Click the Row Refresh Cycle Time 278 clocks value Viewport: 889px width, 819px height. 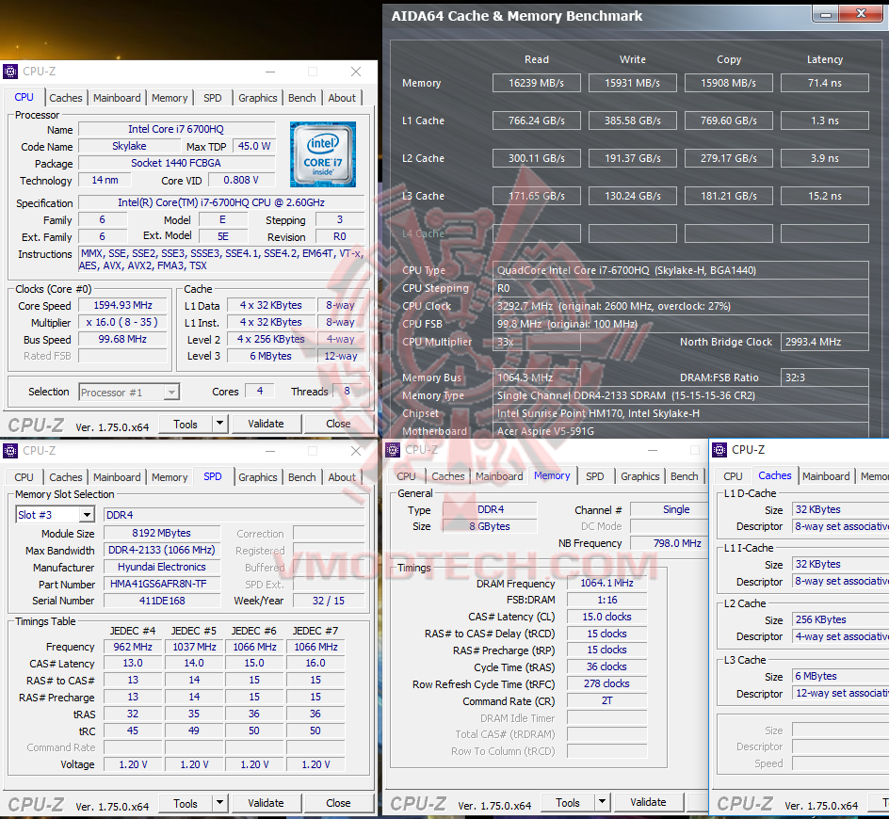click(606, 683)
